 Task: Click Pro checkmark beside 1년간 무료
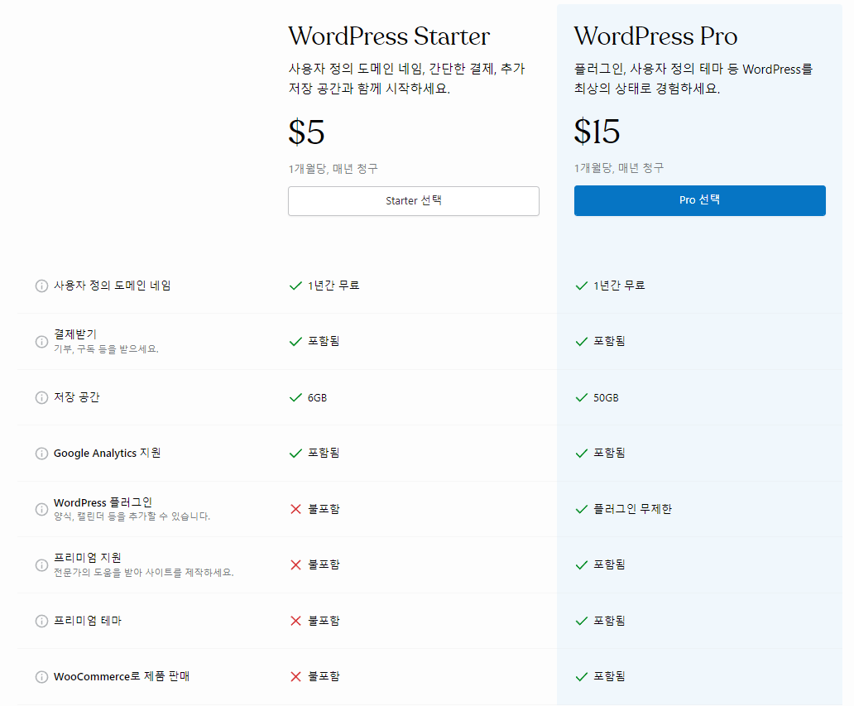pos(582,286)
